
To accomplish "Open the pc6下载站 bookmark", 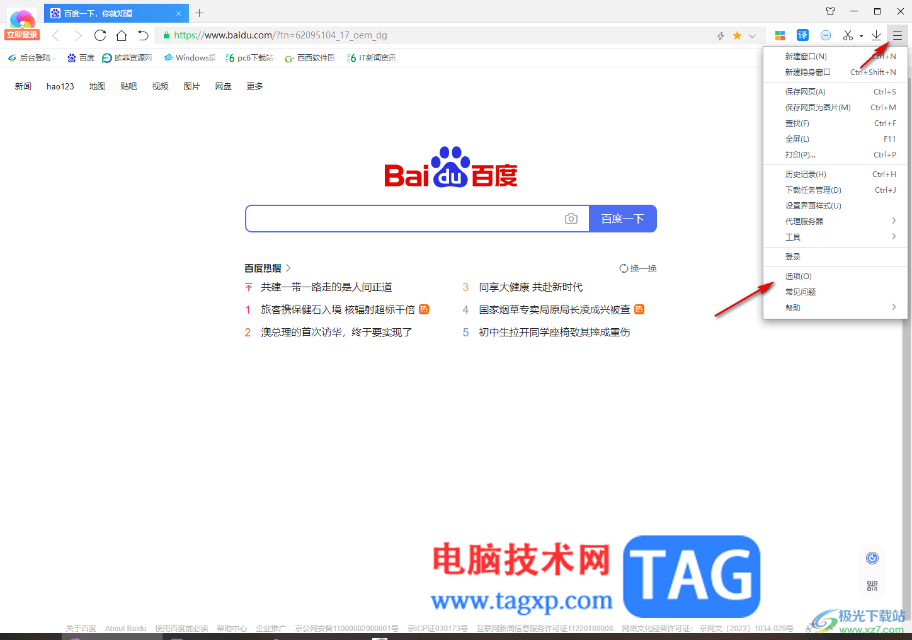I will pyautogui.click(x=249, y=58).
